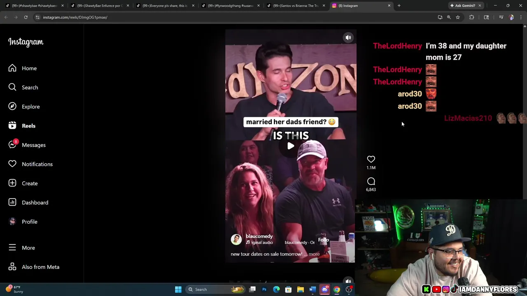
Task: Open Reels from the sidebar
Action: [22, 126]
